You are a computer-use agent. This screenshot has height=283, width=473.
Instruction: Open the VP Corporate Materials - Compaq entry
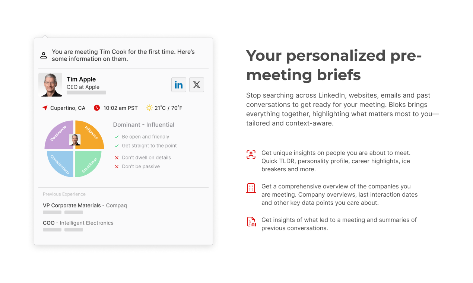coord(85,206)
